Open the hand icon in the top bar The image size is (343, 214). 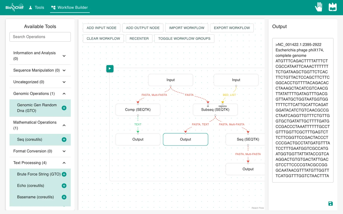pyautogui.click(x=319, y=7)
